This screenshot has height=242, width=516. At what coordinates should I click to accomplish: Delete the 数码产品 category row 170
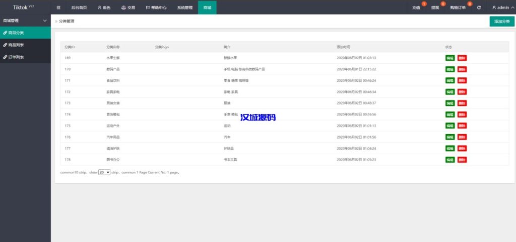pyautogui.click(x=462, y=69)
